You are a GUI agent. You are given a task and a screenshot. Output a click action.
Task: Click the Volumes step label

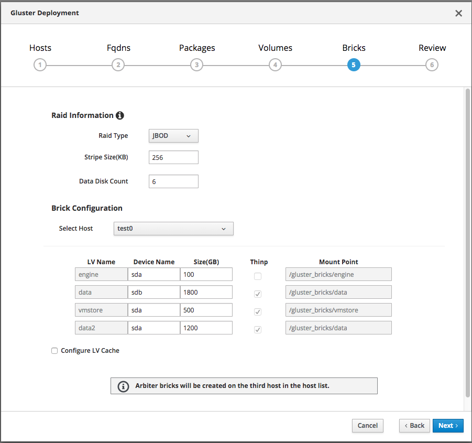(x=275, y=48)
